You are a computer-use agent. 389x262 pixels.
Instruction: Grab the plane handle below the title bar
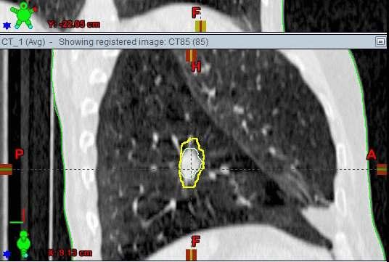tap(192, 56)
